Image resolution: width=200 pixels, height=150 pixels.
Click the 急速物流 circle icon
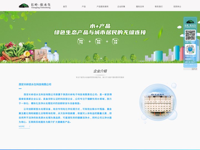coord(99,42)
